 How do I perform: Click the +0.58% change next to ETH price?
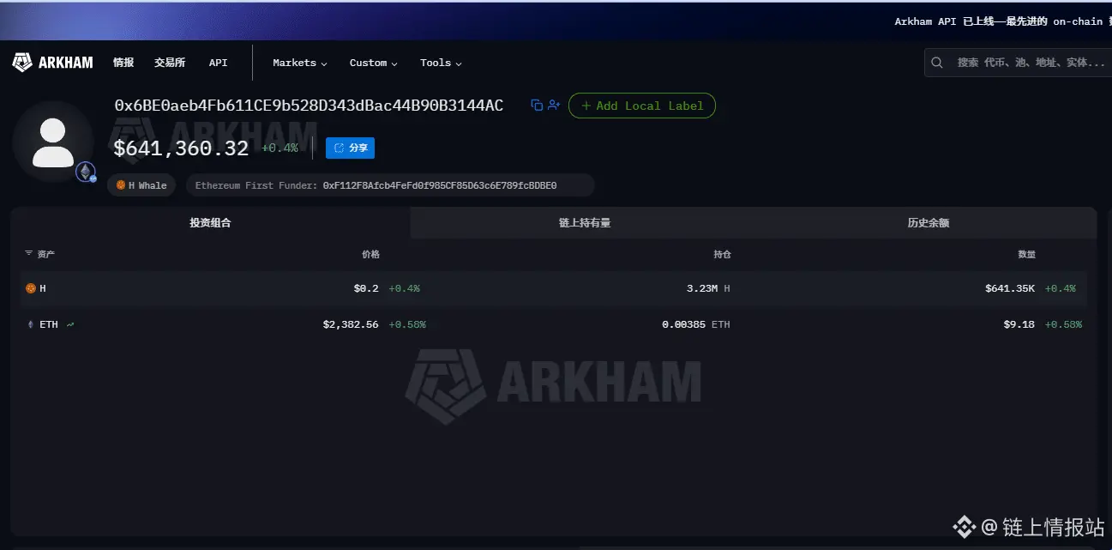point(407,324)
